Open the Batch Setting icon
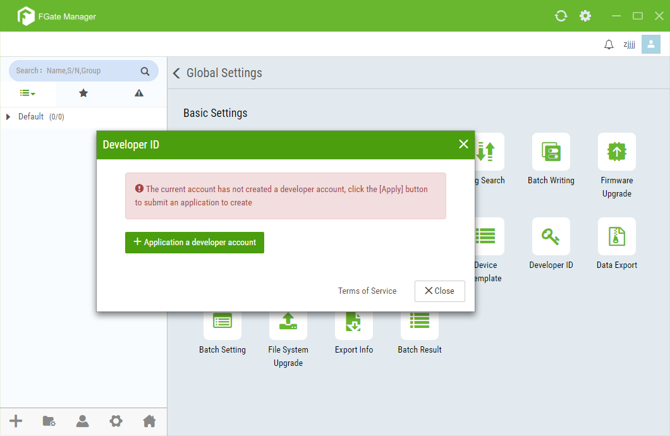The width and height of the screenshot is (670, 436). coord(222,322)
